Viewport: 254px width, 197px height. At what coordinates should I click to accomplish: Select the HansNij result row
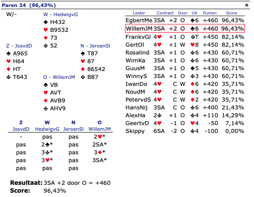[x=185, y=108]
